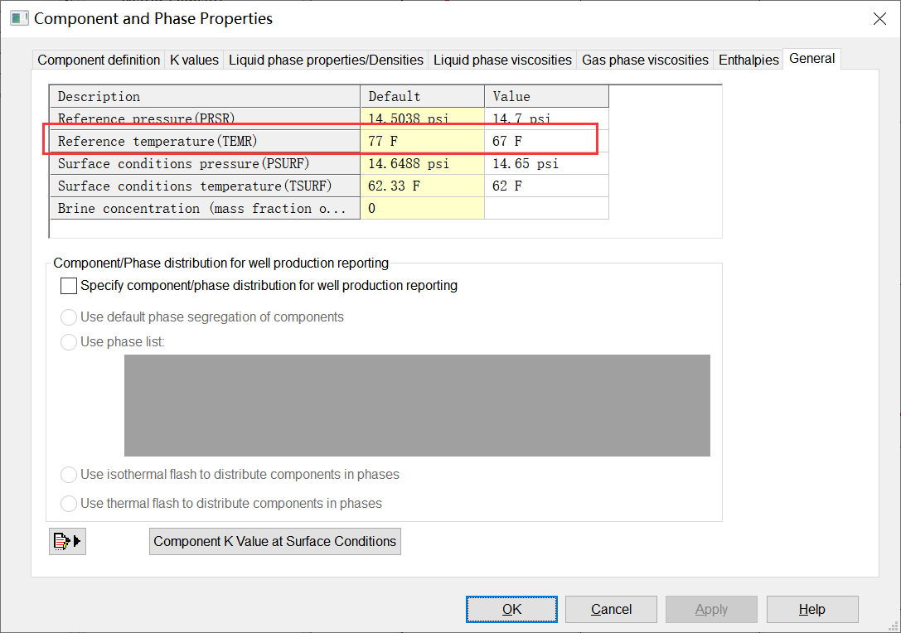Enable specify component/phase distribution checkbox
The width and height of the screenshot is (901, 633).
[x=69, y=286]
